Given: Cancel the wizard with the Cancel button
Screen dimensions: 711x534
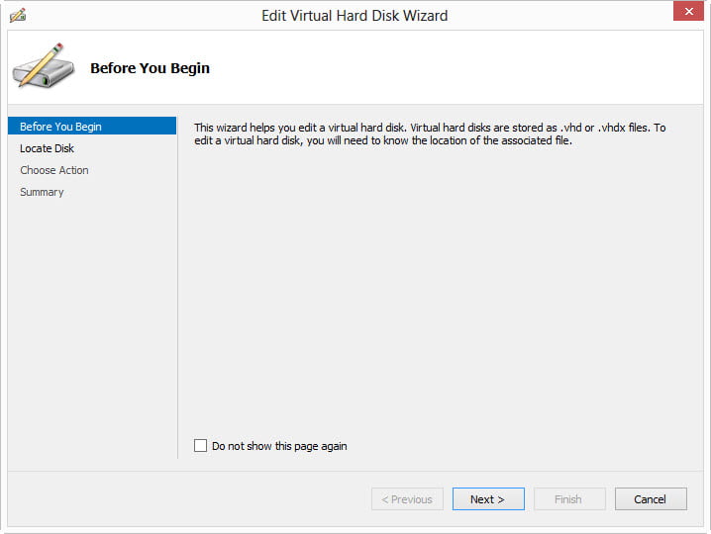Looking at the screenshot, I should click(651, 499).
